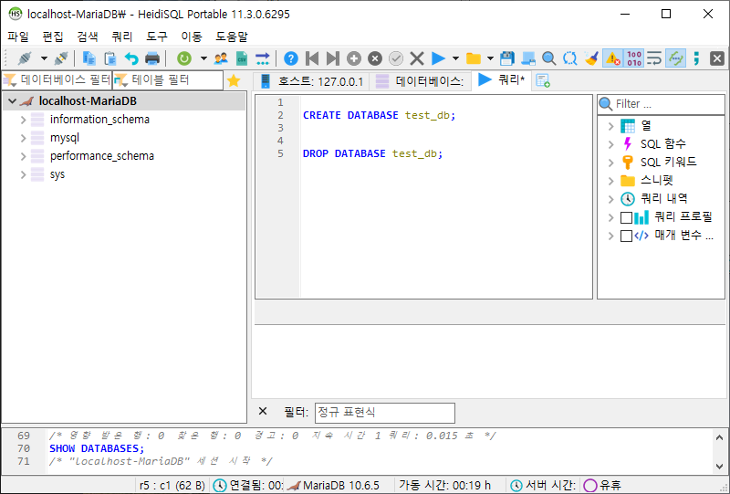Expand the SQL 함수 helper node
The image size is (730, 494).
610,144
